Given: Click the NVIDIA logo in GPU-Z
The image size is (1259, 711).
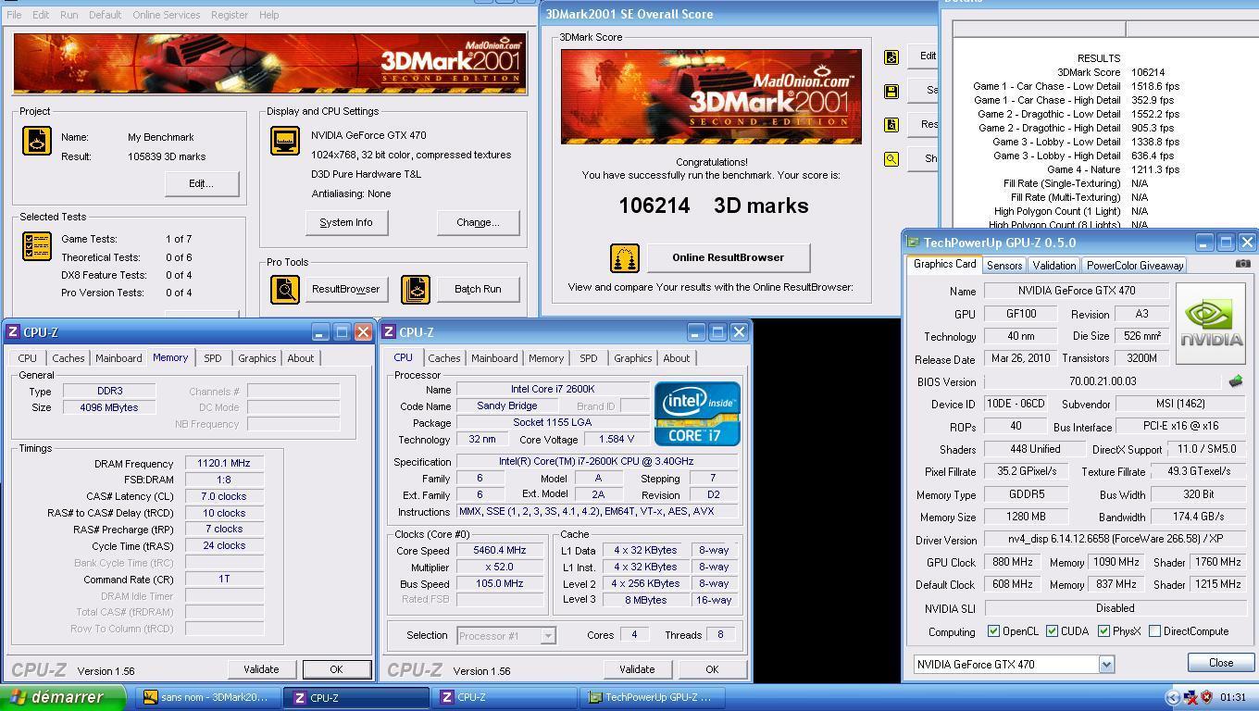Looking at the screenshot, I should click(x=1211, y=324).
